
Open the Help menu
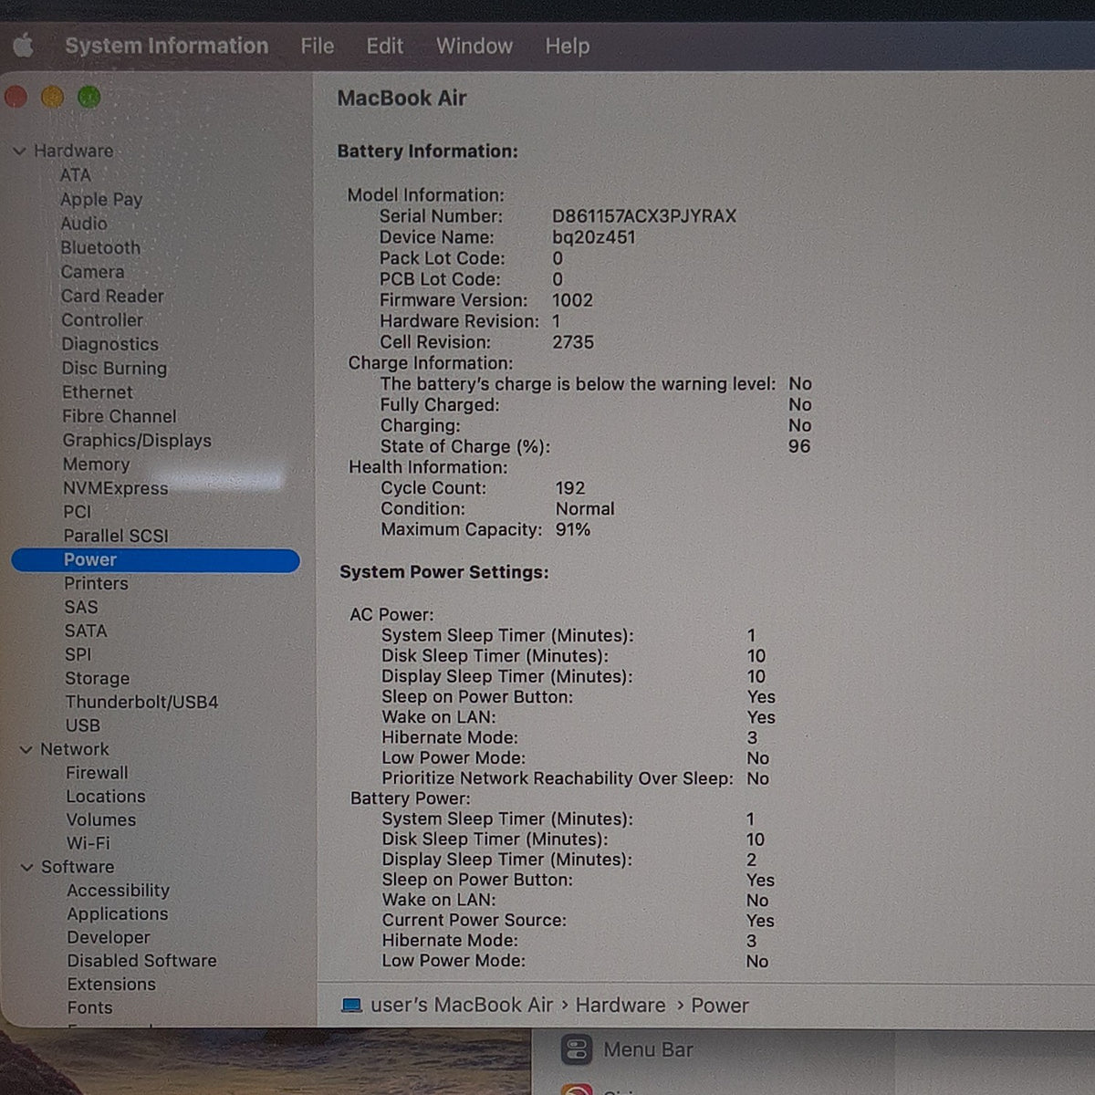[568, 46]
